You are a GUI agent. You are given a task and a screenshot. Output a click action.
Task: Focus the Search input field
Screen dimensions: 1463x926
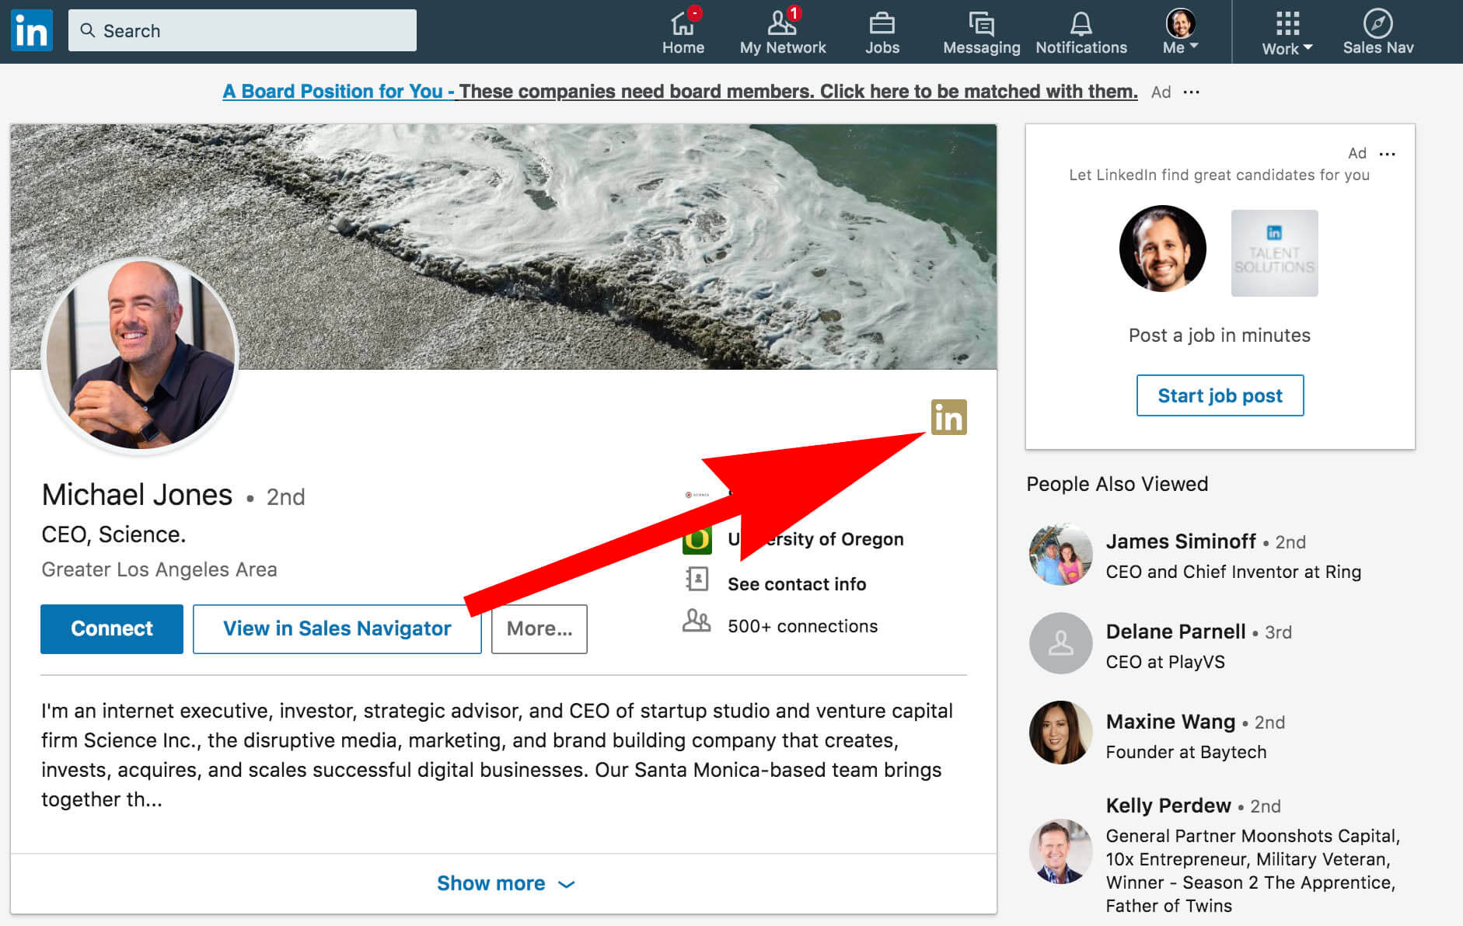click(243, 31)
